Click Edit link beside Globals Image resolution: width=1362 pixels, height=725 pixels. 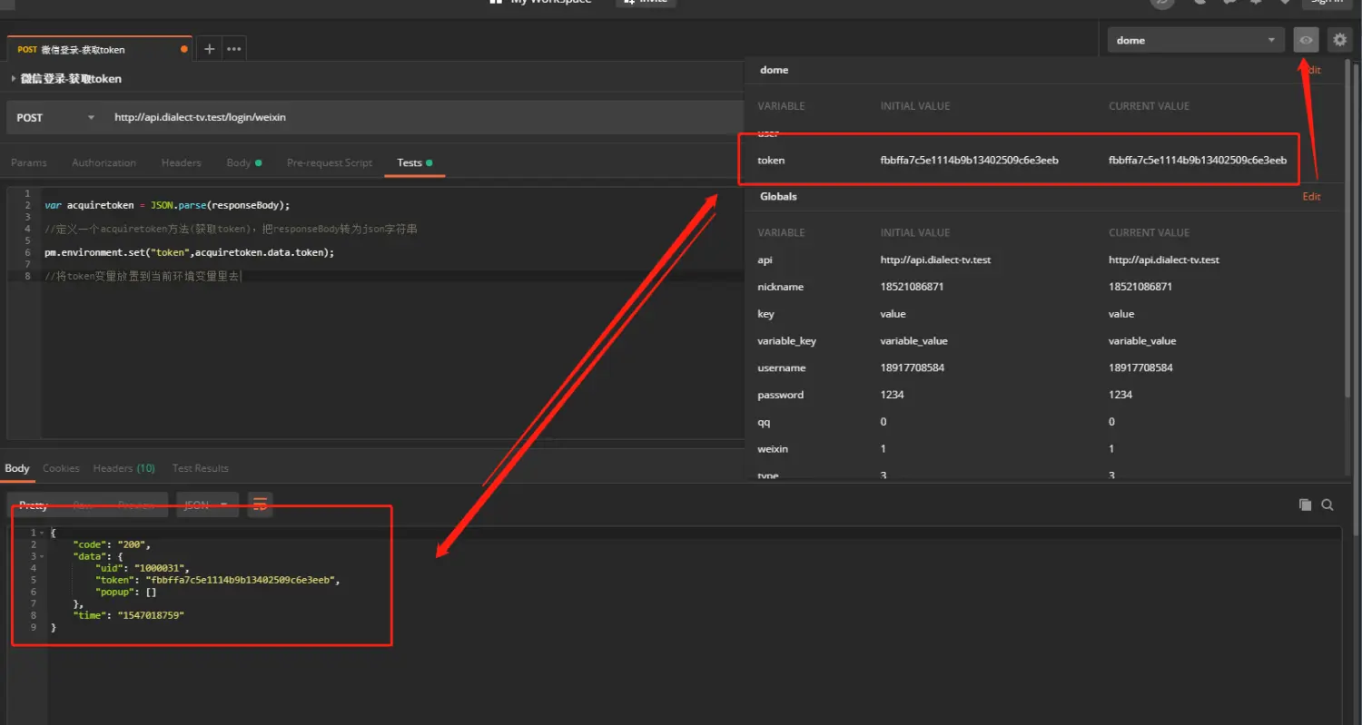[x=1311, y=196]
